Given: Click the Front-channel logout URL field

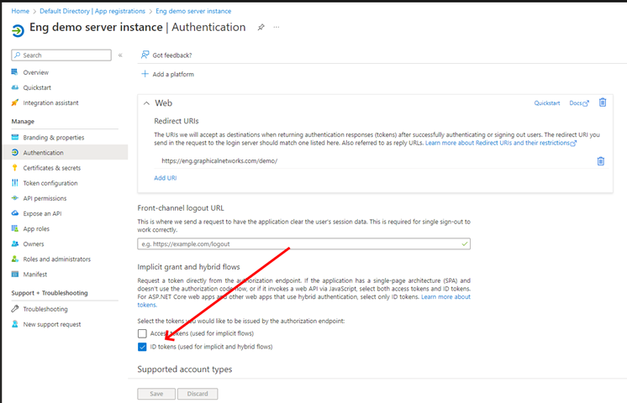Looking at the screenshot, I should pos(303,243).
